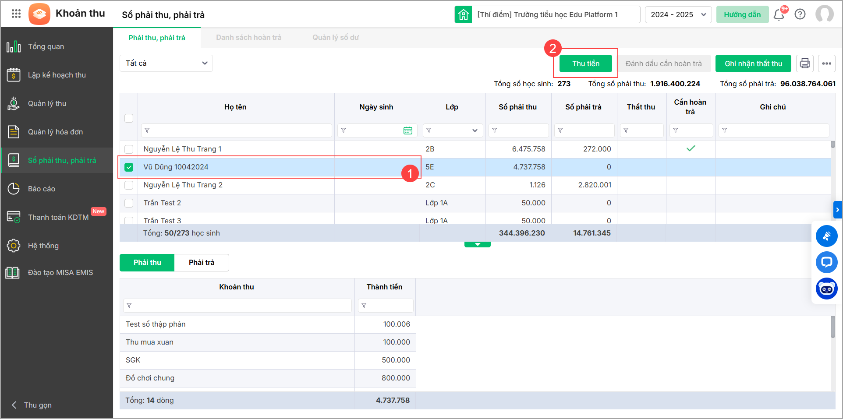Open the three-dots more options button
This screenshot has height=419, width=843.
click(x=826, y=63)
